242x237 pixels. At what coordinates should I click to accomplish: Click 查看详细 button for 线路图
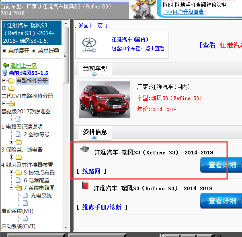point(221,165)
